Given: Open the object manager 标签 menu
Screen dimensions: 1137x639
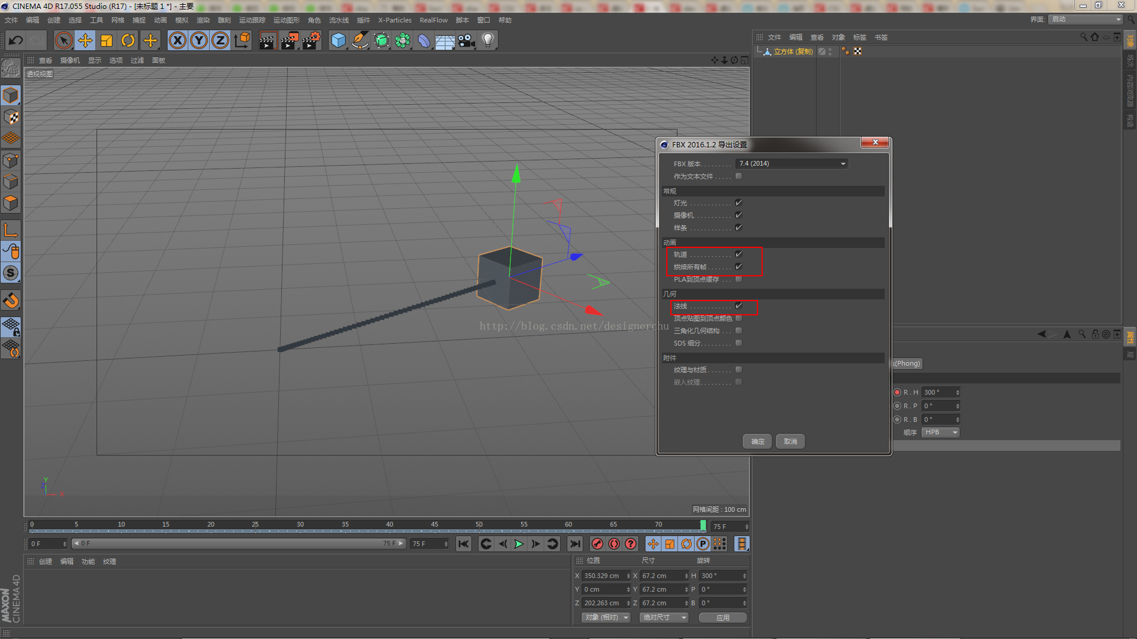Looking at the screenshot, I should click(860, 37).
